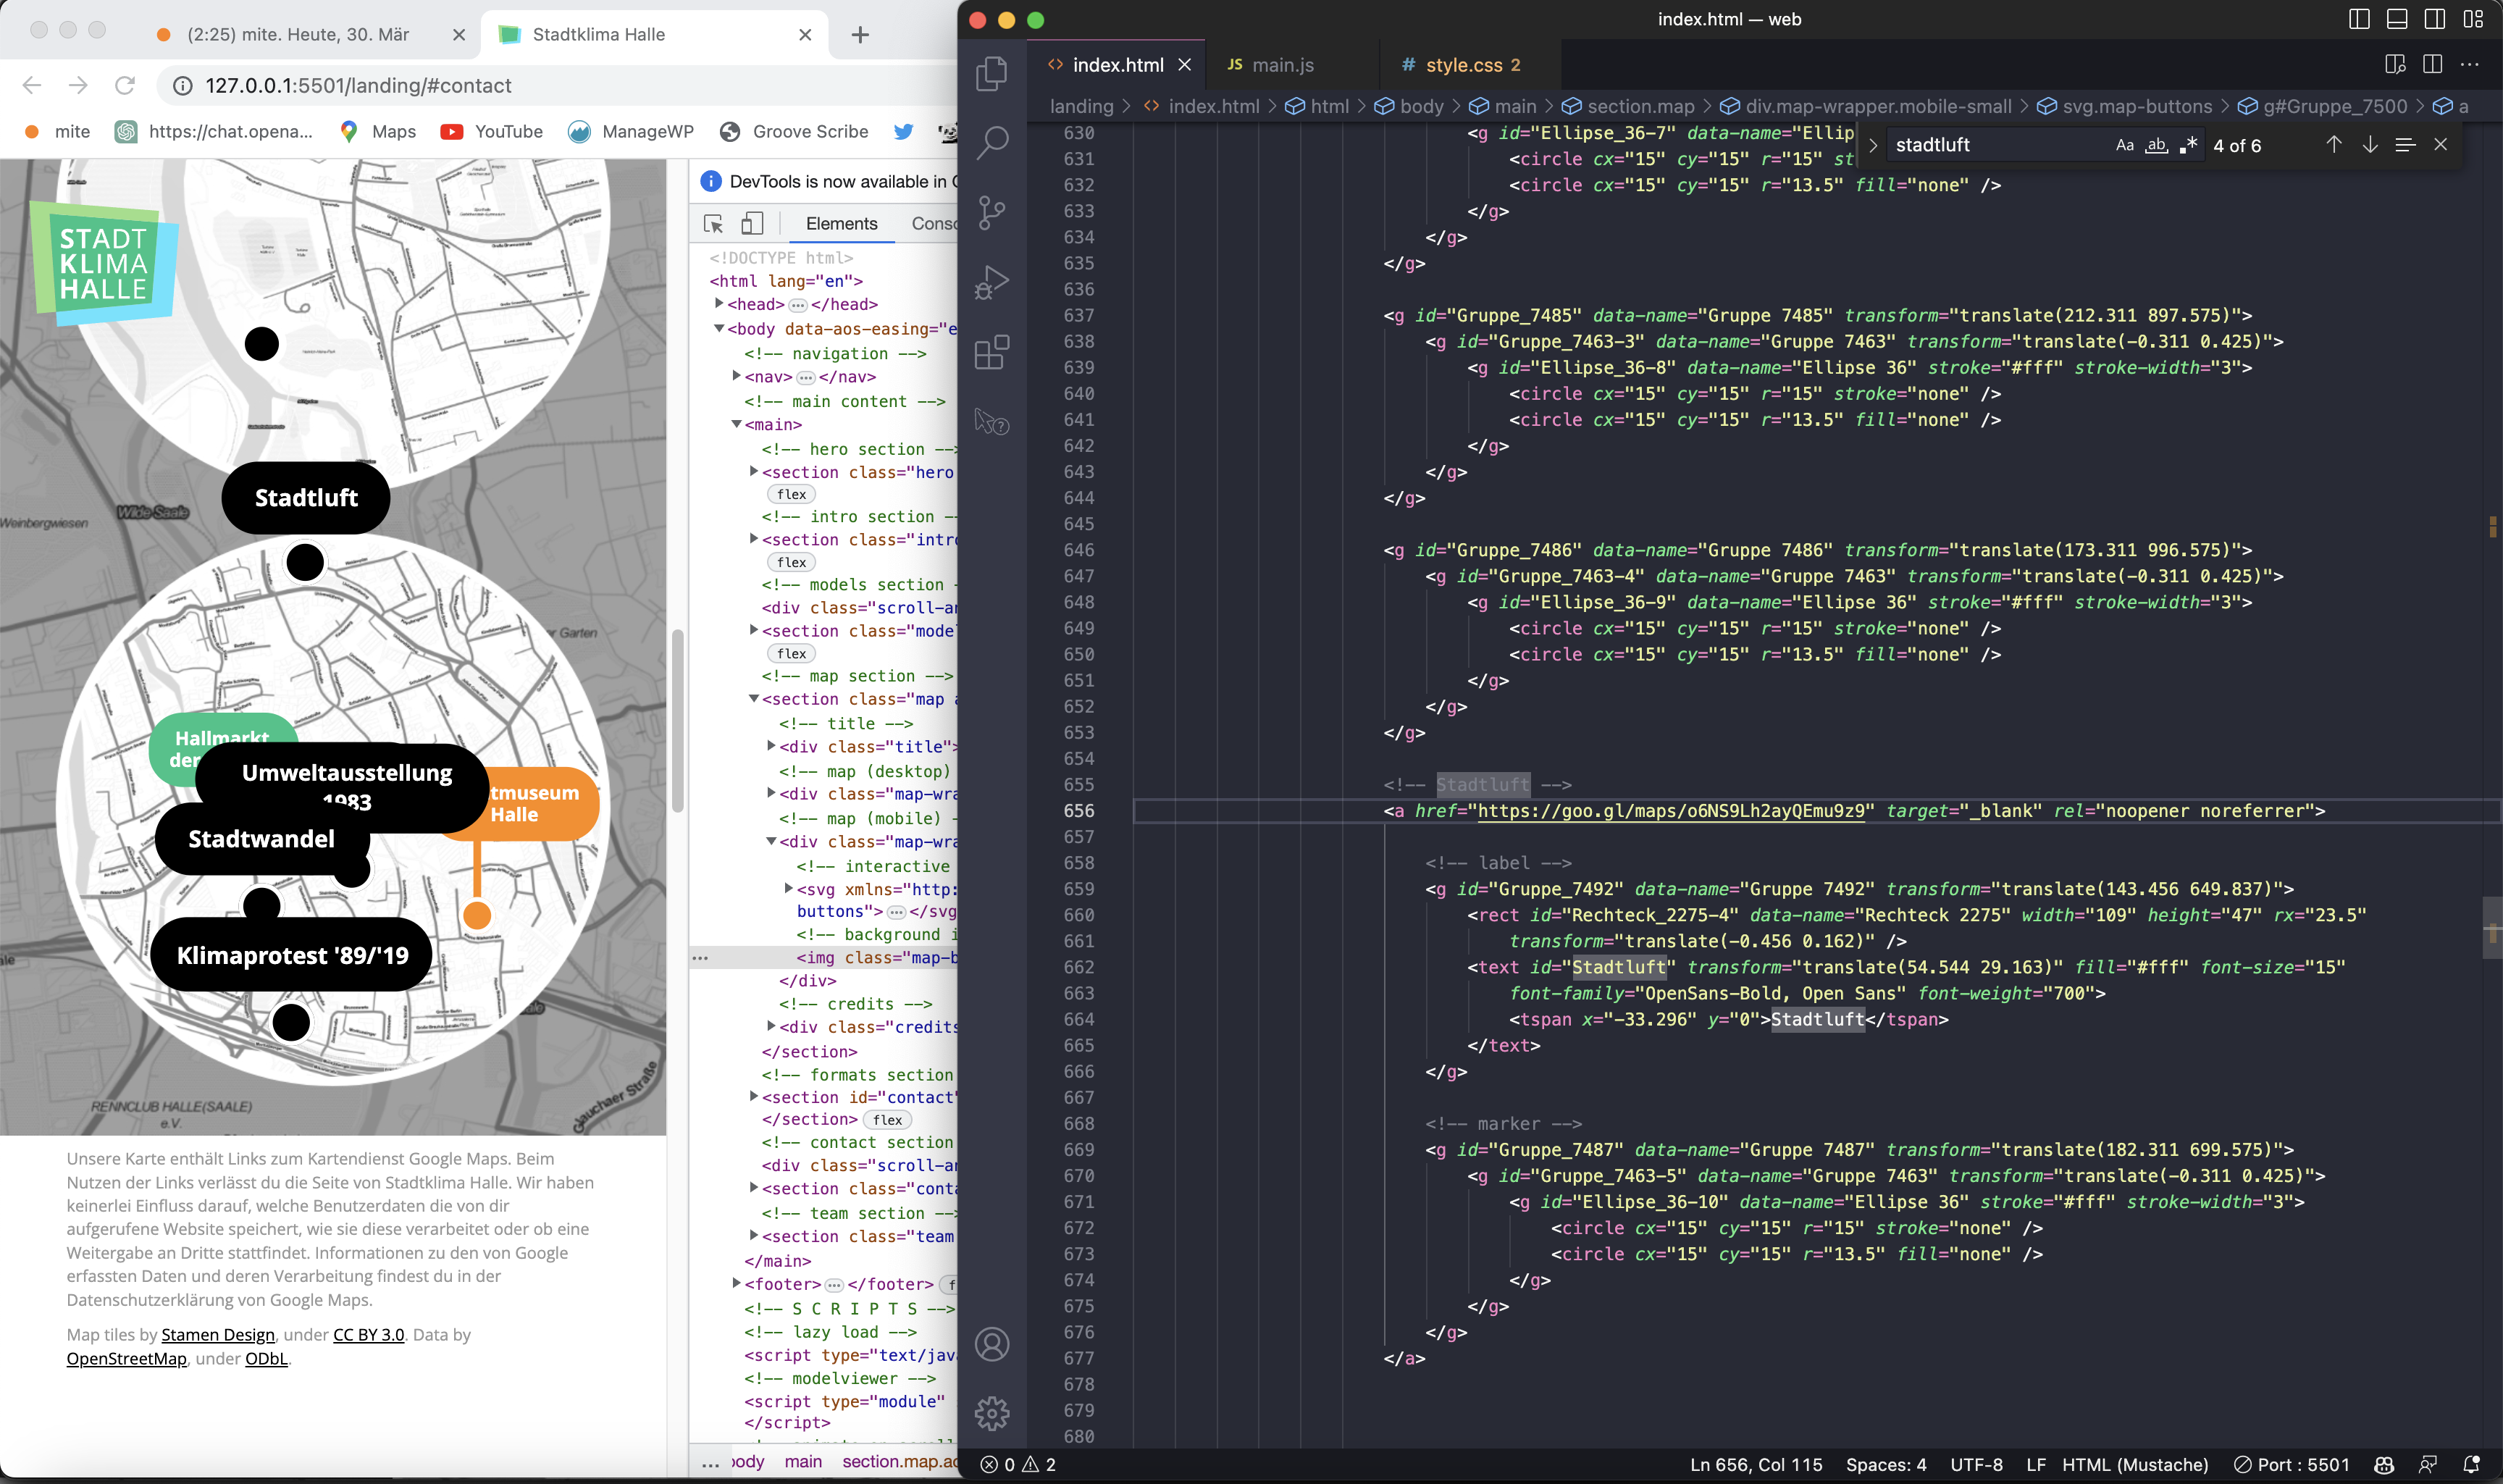Open Source Control view in activity bar
Viewport: 2503px width, 1484px height.
991,212
